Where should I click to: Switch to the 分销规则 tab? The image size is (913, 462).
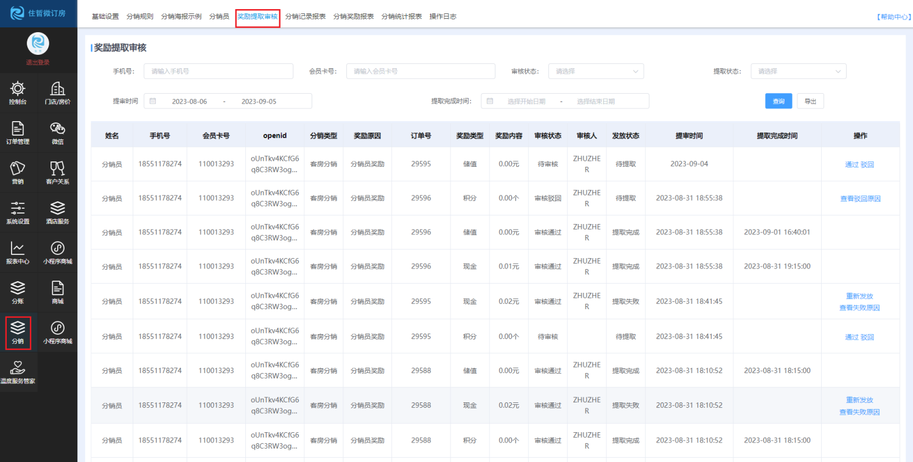point(140,16)
